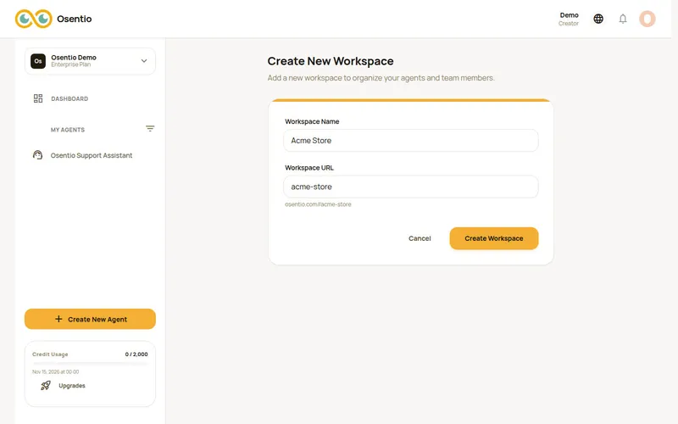
Task: Click the Osentio Support Assistant headset icon
Action: [x=37, y=155]
